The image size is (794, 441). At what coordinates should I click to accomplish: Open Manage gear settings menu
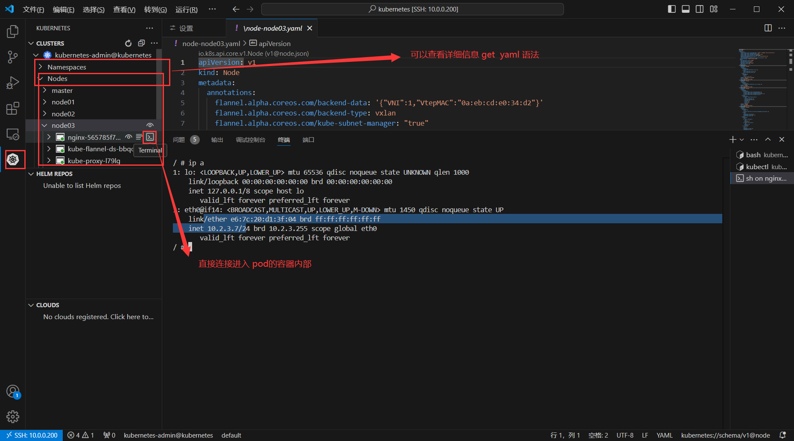point(13,416)
